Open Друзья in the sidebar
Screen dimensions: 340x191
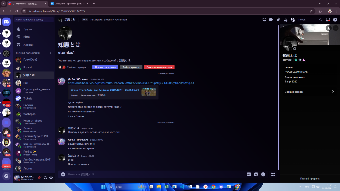point(28,29)
